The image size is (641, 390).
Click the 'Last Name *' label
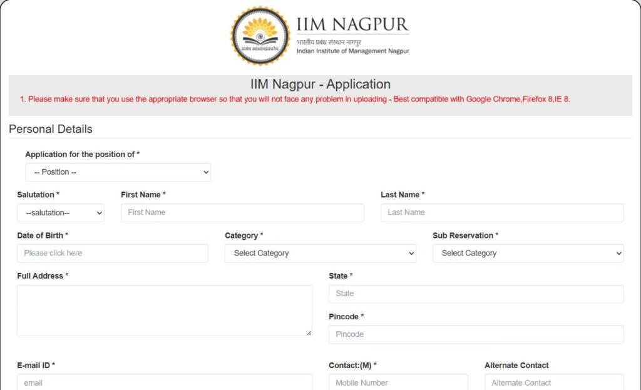(403, 195)
